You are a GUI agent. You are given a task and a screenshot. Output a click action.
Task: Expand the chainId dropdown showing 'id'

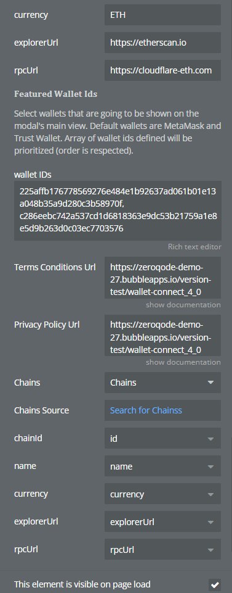coord(162,438)
